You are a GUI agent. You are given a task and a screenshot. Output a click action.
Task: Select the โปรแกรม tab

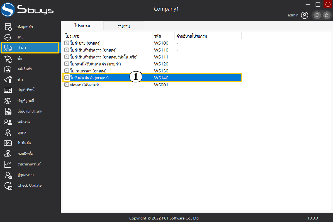pos(82,26)
